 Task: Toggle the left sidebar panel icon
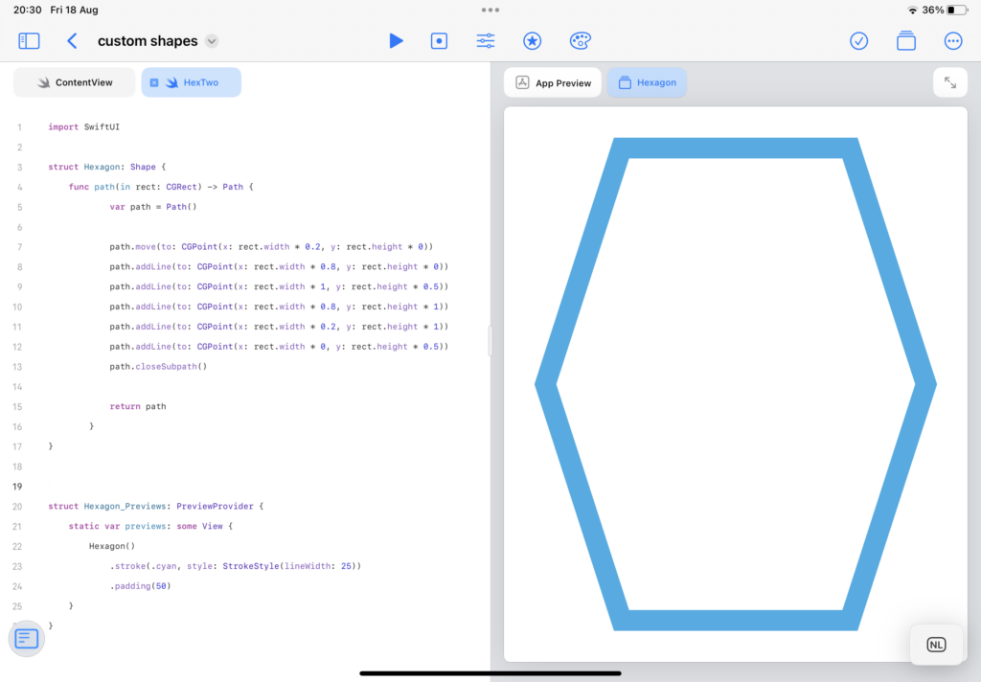point(29,41)
